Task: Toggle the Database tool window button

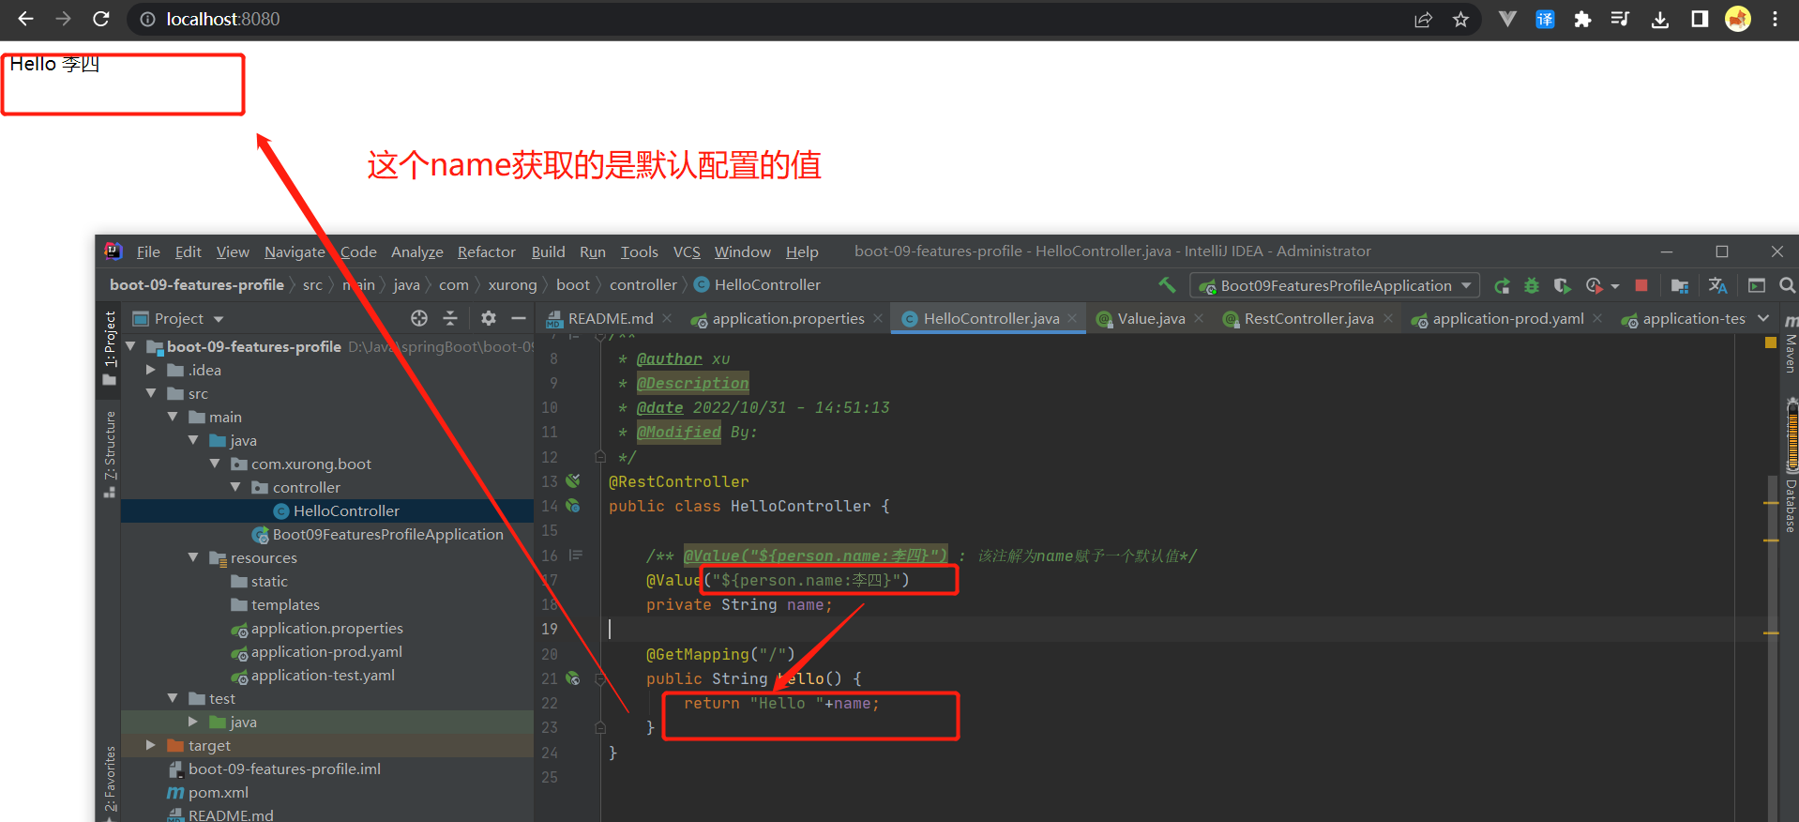Action: tap(1790, 497)
